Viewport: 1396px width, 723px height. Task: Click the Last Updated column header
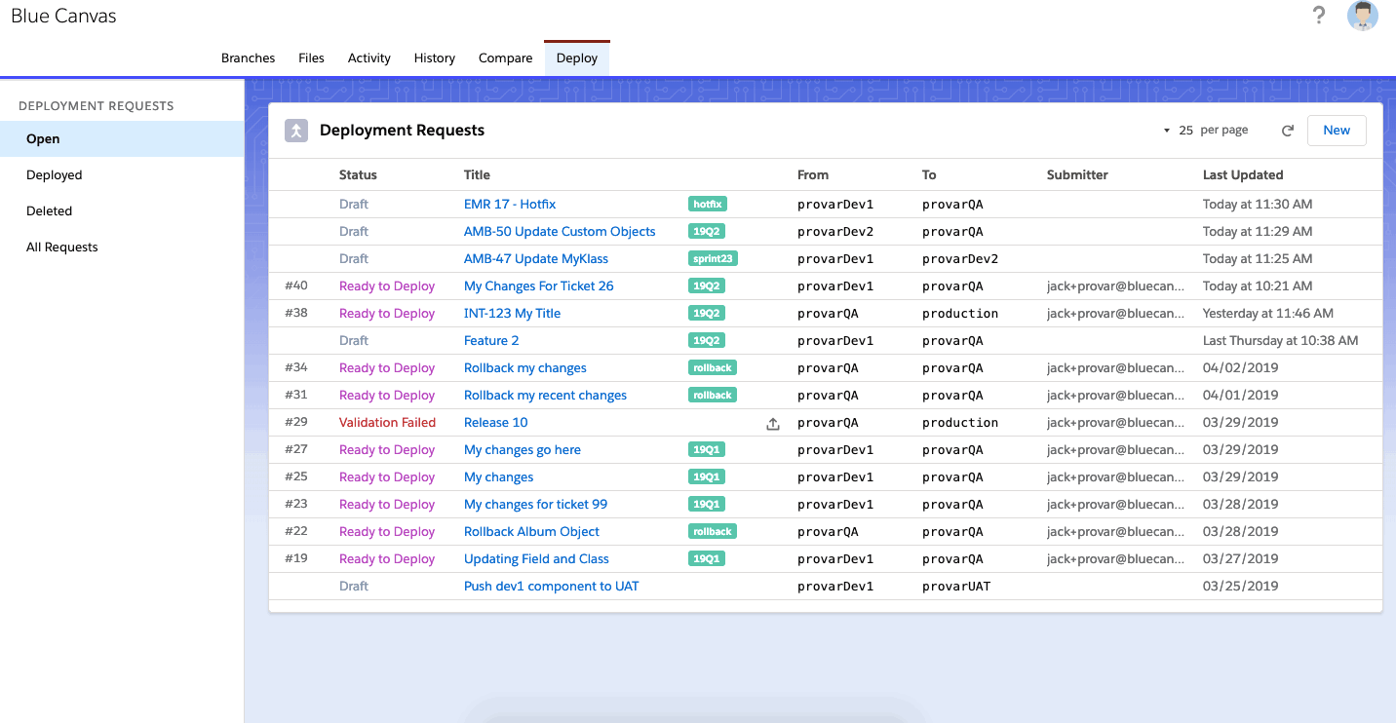1243,175
